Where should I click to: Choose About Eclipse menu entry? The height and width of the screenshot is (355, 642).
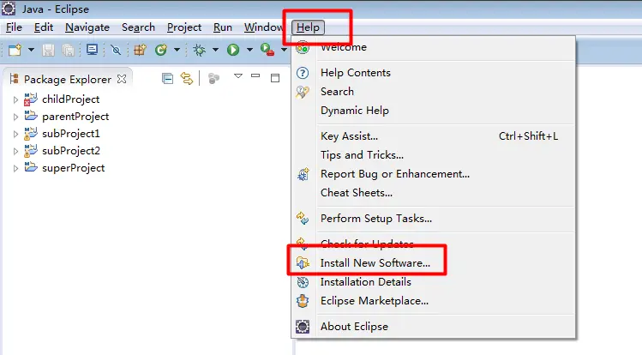(x=433, y=327)
